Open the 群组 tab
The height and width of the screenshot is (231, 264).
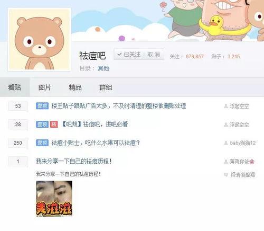click(106, 87)
